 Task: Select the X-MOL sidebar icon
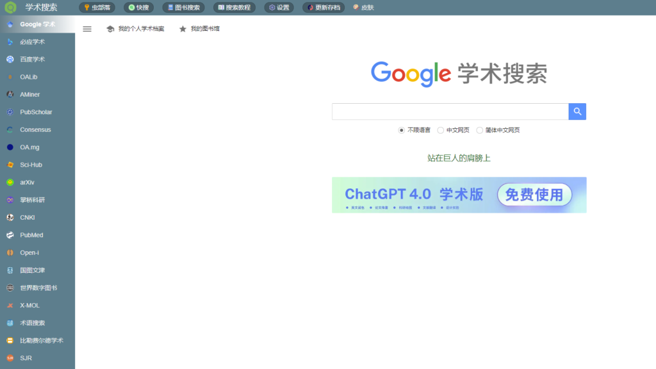[x=10, y=306]
